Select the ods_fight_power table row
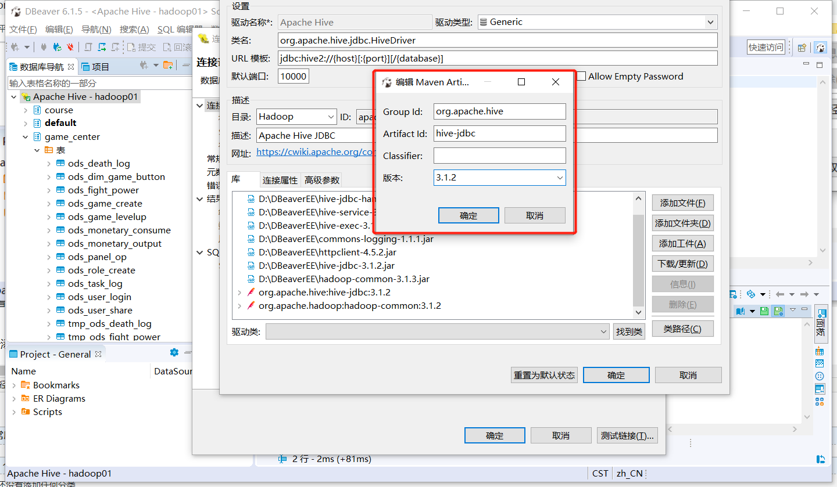Screen dimensions: 837x487 (x=103, y=190)
